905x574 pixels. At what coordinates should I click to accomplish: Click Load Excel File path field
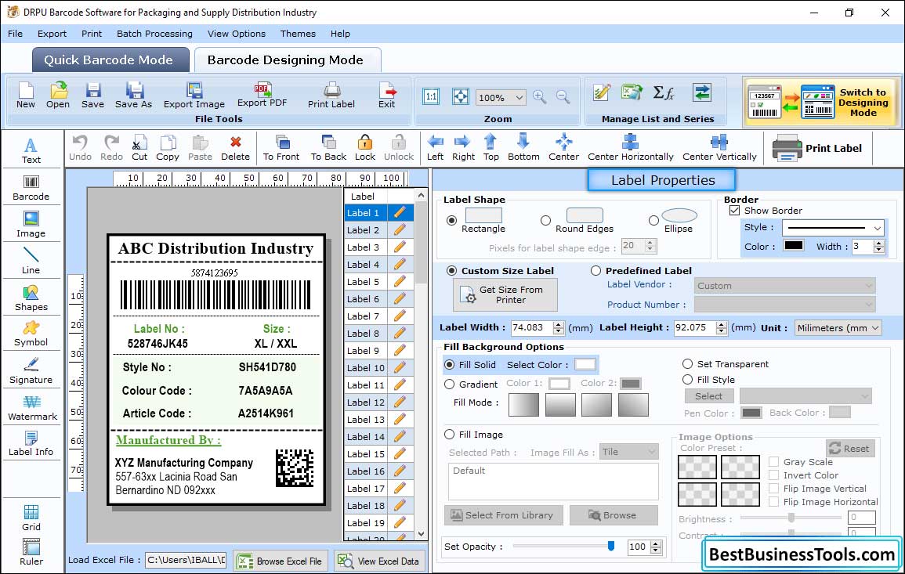185,560
